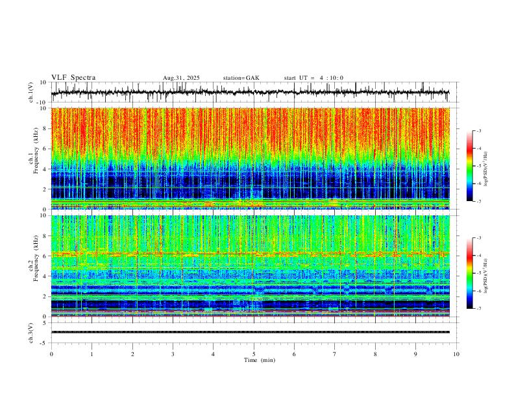Click the "-5" value on ch.1 colorbar
This screenshot has height=397, width=514.
click(478, 166)
